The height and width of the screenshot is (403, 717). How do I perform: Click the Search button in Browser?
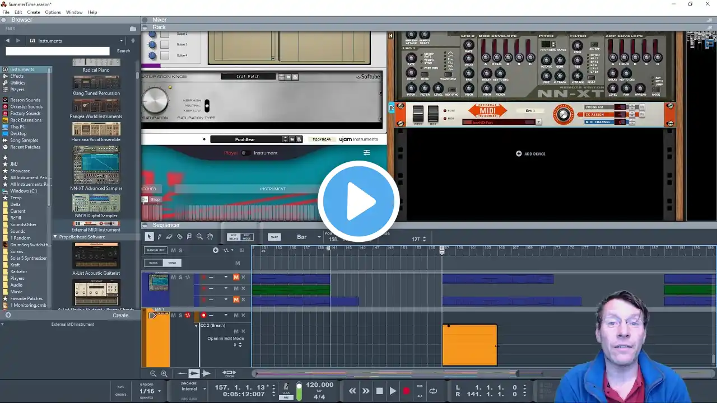(x=123, y=51)
